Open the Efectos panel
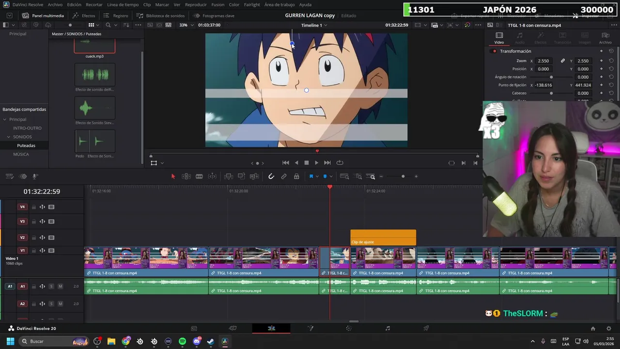620x349 pixels. [x=84, y=16]
